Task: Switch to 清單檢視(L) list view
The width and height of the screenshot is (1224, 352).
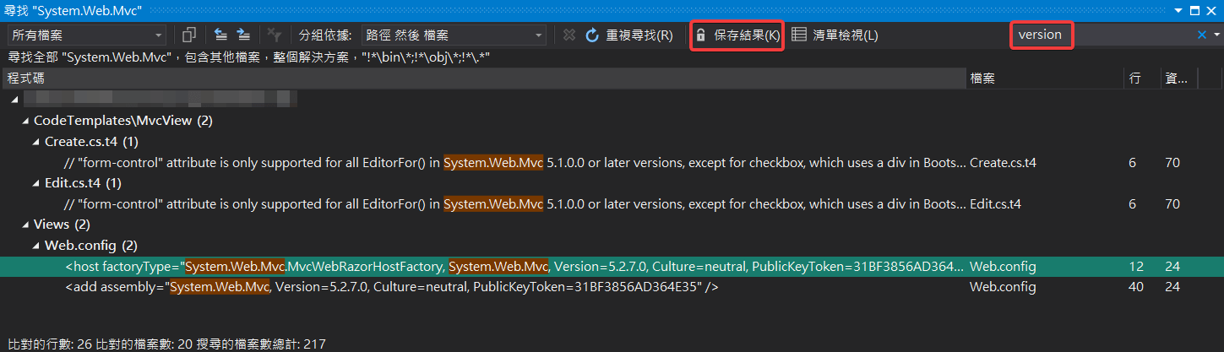Action: point(835,35)
